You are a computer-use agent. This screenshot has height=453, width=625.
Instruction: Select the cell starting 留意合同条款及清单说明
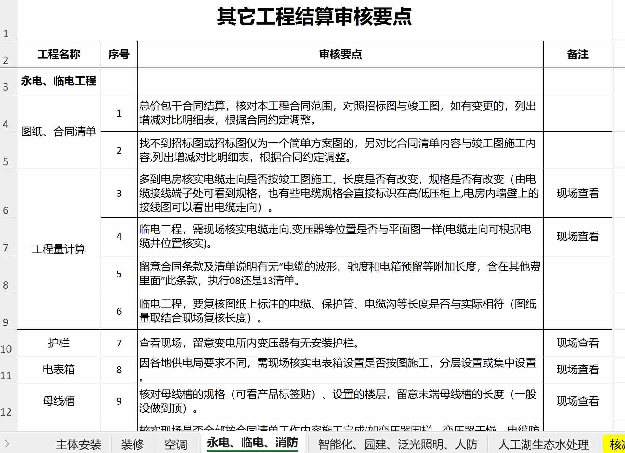[340, 274]
